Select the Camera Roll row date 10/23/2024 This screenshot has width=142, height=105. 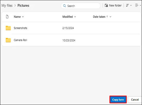point(69,40)
